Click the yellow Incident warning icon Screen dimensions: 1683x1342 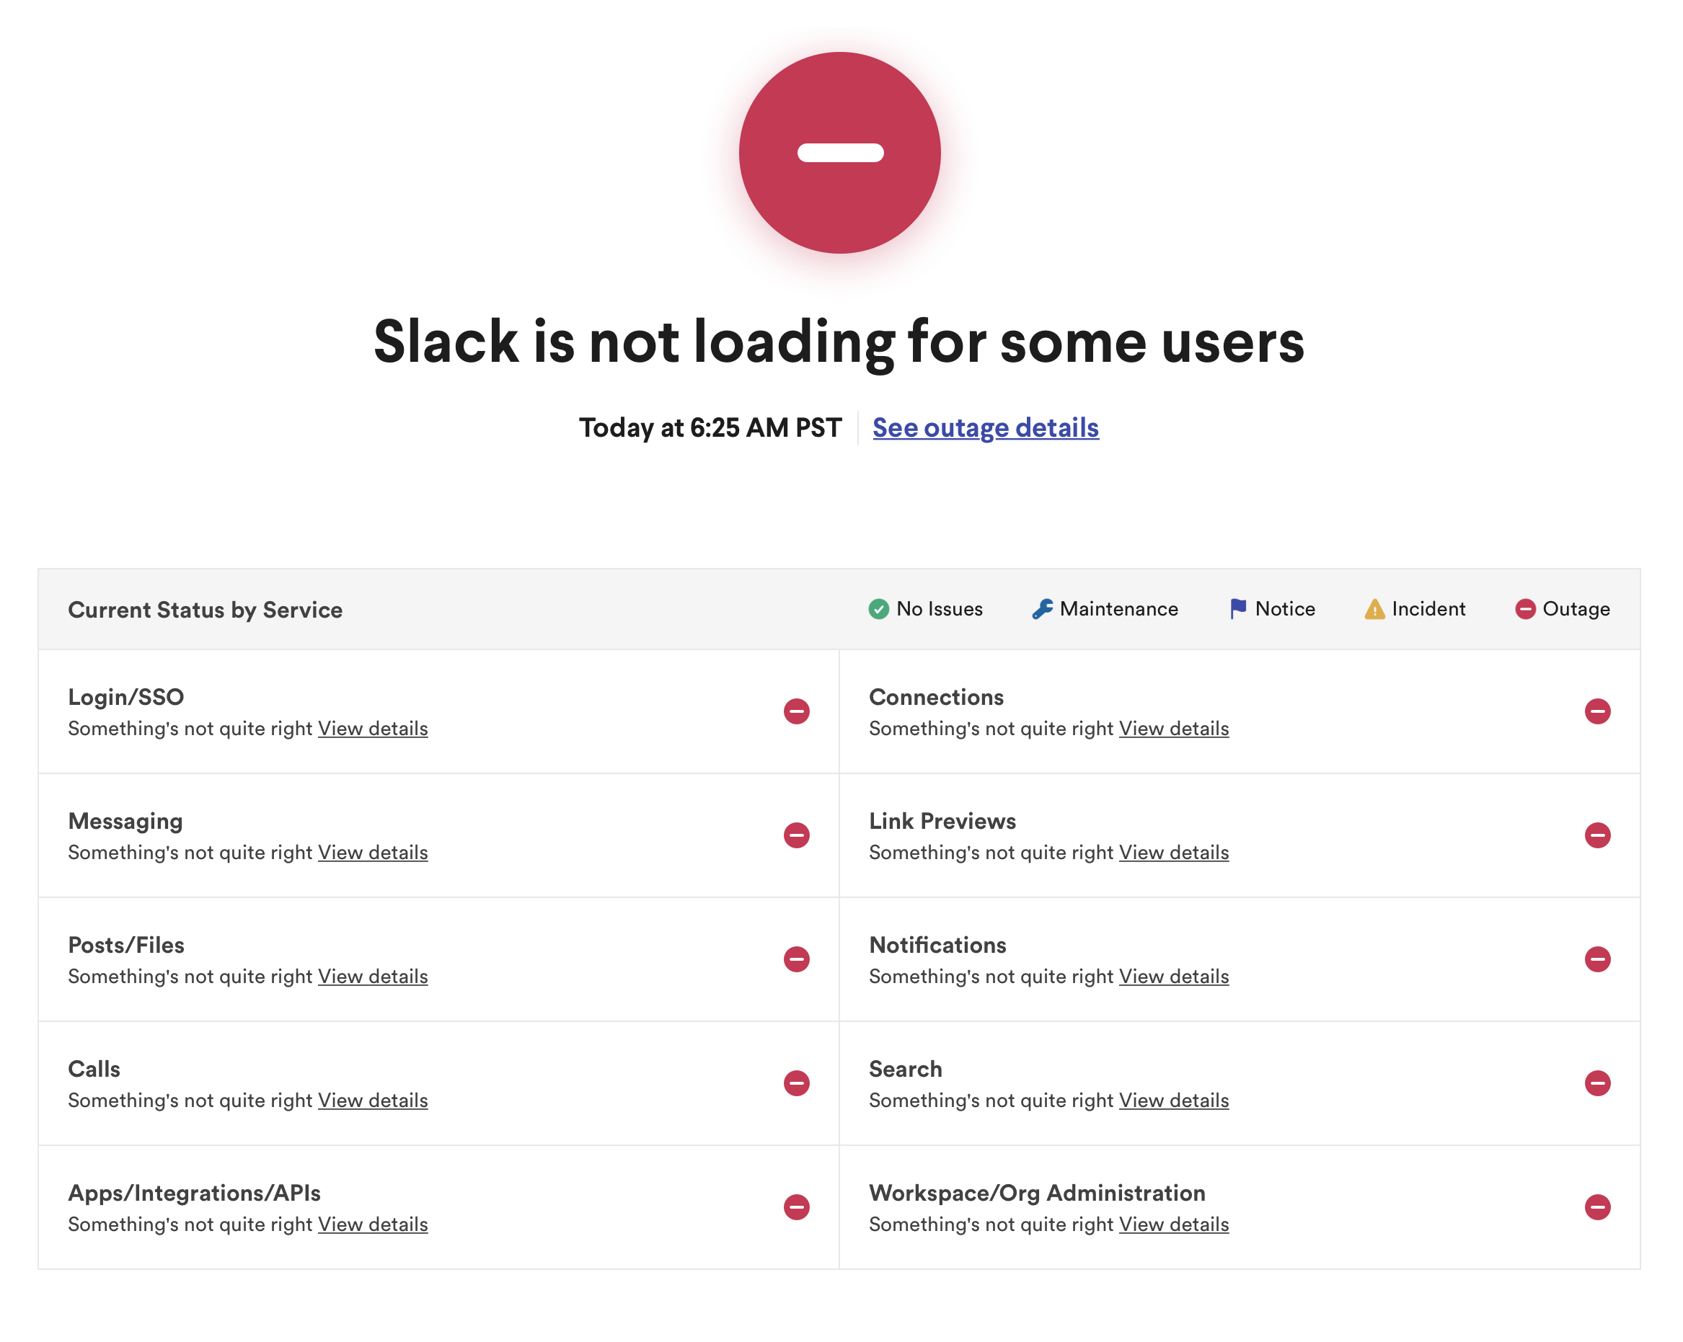point(1374,608)
